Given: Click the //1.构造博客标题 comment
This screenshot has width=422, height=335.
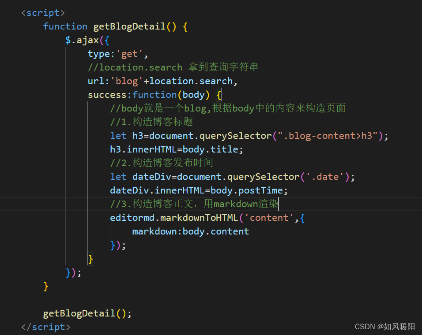Looking at the screenshot, I should [x=151, y=122].
